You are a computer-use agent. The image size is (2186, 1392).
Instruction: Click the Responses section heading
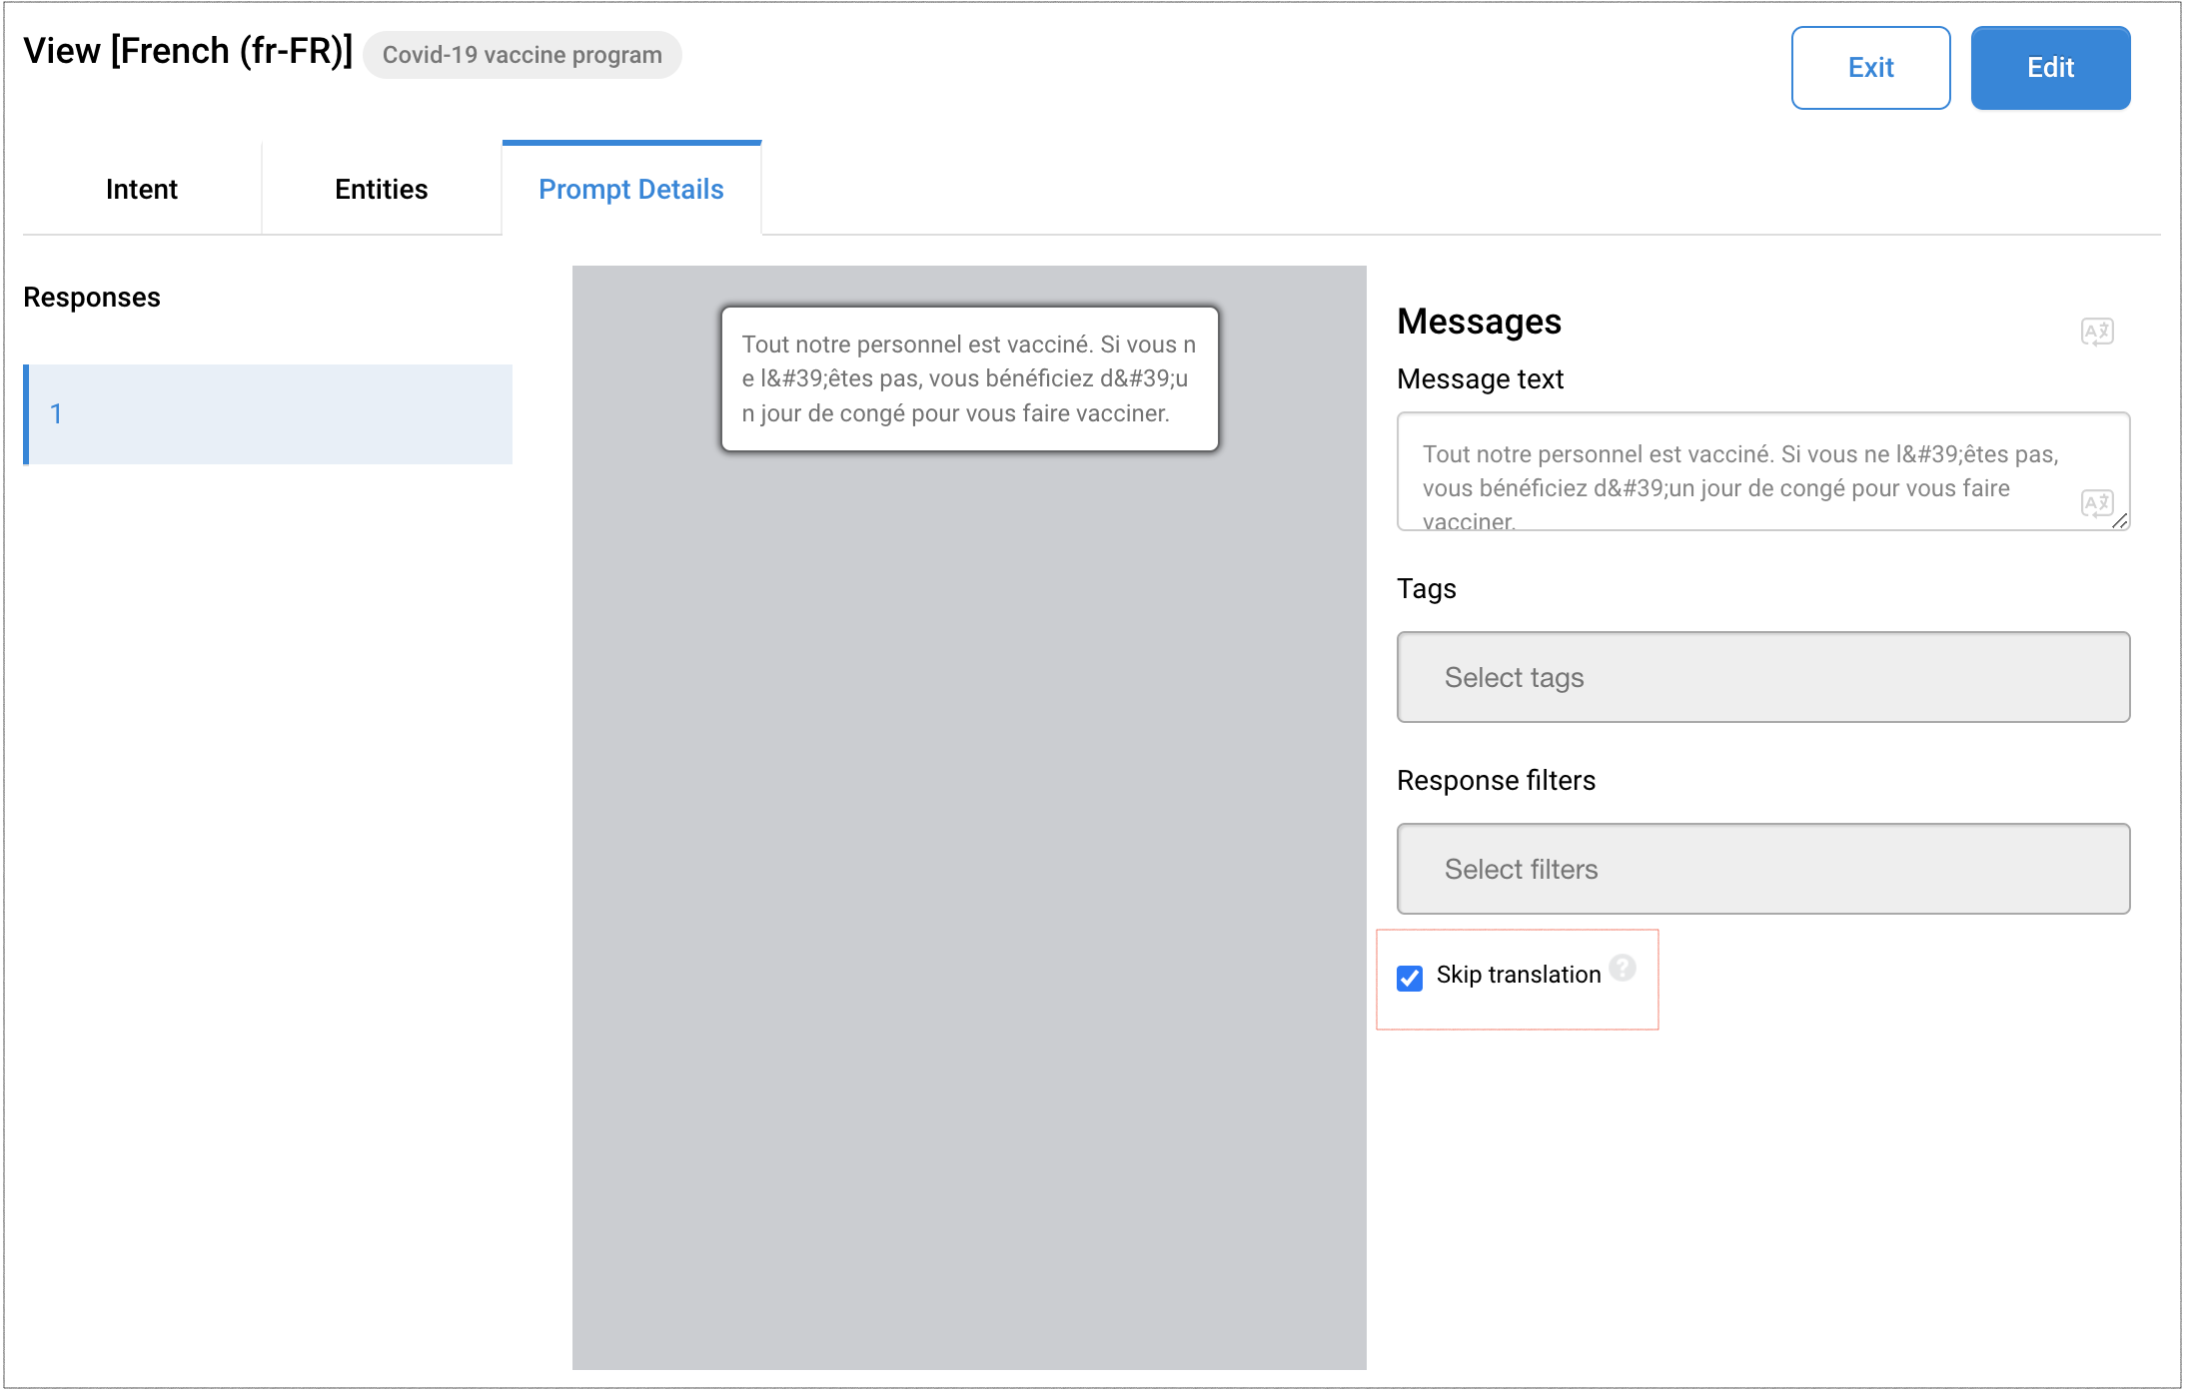[92, 298]
